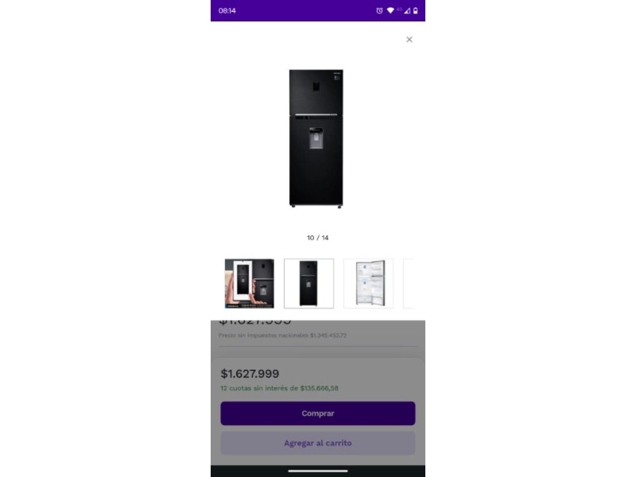Click the Agregar al carrito button

click(318, 443)
